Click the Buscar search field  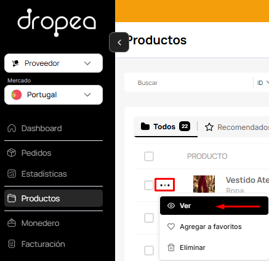[189, 82]
